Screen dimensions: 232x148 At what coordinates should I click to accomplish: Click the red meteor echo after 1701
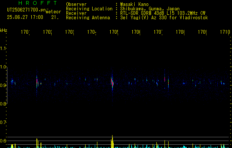pyautogui.click(x=37, y=82)
